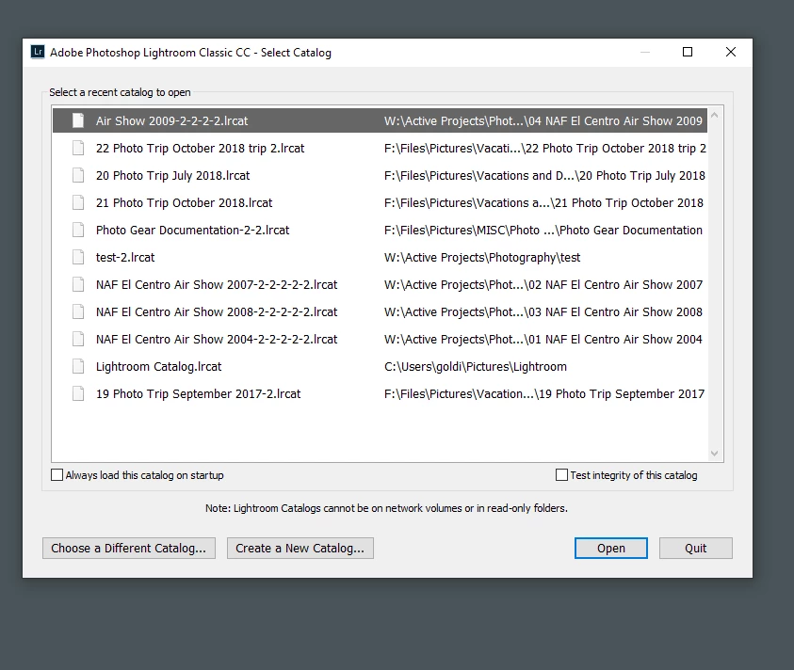Select NAF El Centro Air Show 2008-2-2-2-2-2.lrcat
Viewport: 794px width, 670px height.
[217, 312]
